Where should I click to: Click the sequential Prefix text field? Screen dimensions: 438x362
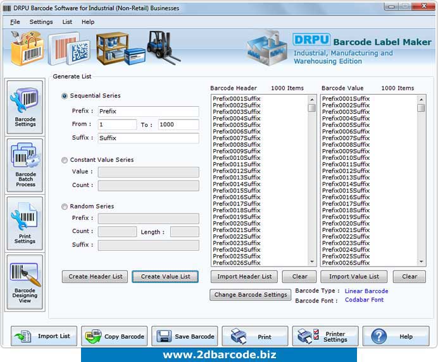[x=148, y=111]
